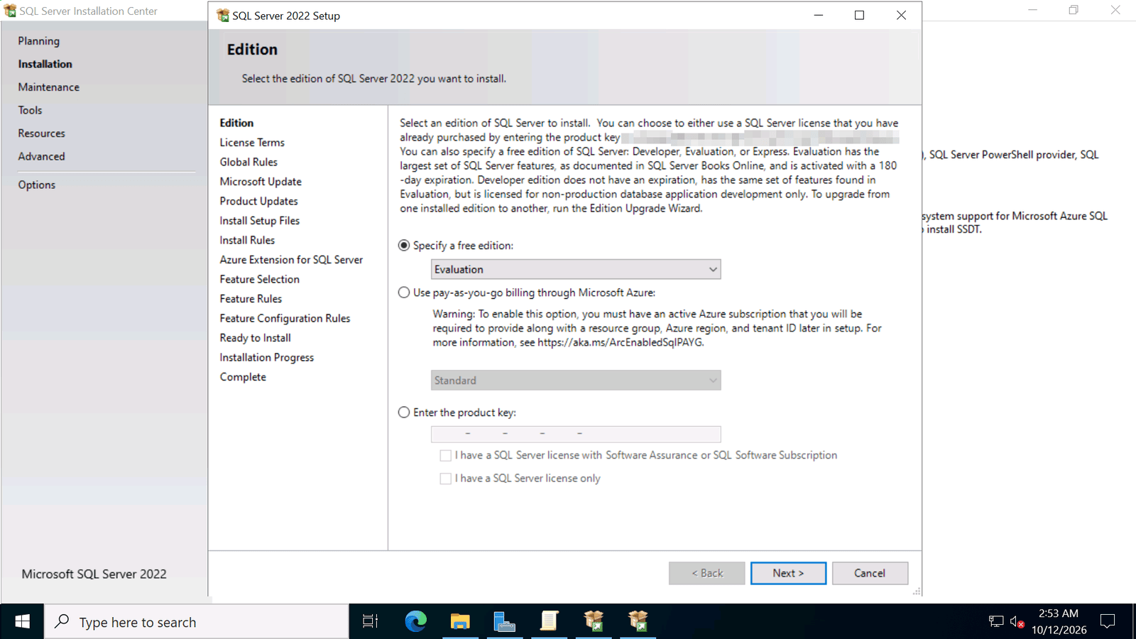The image size is (1136, 639).
Task: Choose the Enter the product key option
Action: point(404,413)
